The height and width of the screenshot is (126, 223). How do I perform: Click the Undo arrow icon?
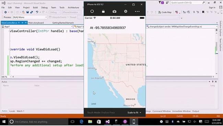[x=37, y=12]
